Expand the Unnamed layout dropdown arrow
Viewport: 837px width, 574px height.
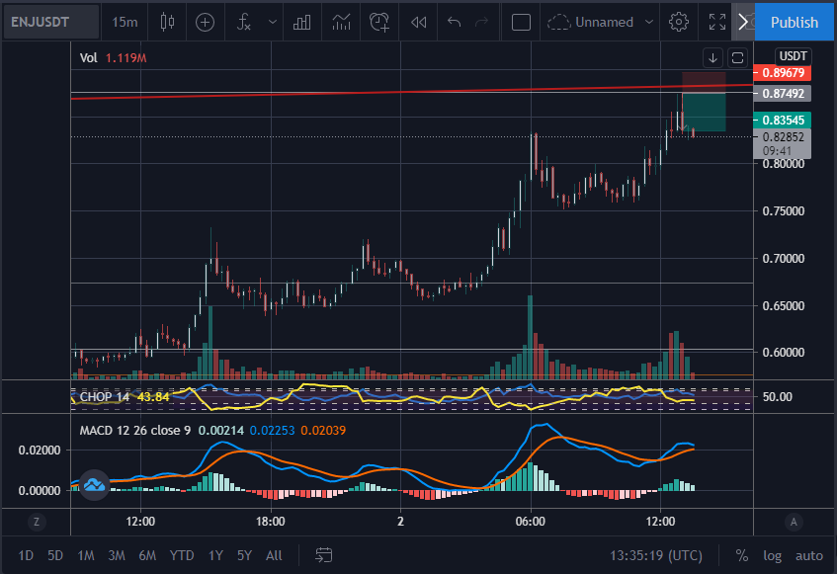point(649,22)
